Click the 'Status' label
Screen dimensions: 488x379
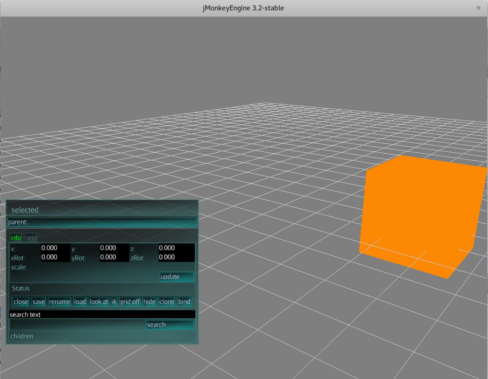point(20,288)
